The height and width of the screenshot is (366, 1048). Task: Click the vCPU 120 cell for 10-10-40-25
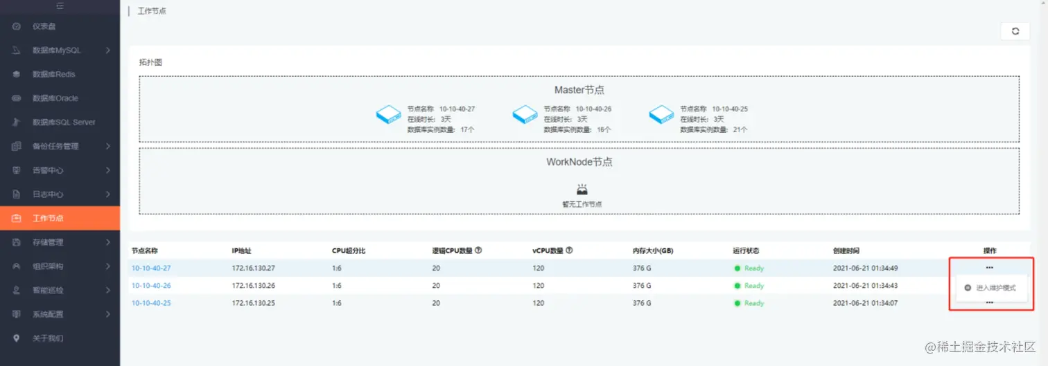(539, 303)
